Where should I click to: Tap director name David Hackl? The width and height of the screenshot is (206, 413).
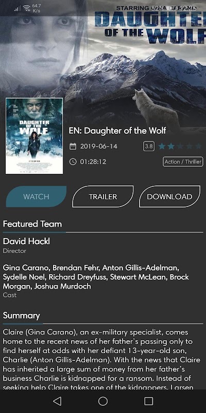(x=26, y=241)
